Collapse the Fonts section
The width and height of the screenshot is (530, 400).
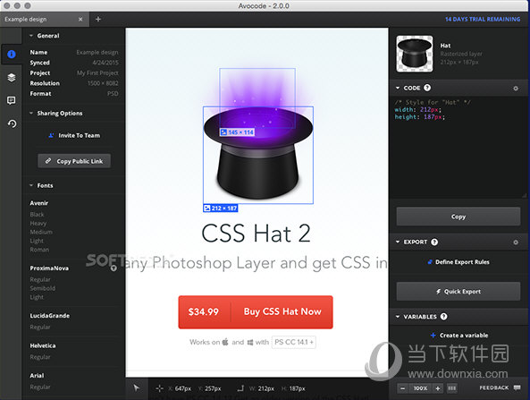(x=31, y=185)
